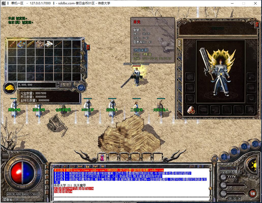Select the first weapon in the bag
Viewport: 262px width, 203px height.
point(12,44)
